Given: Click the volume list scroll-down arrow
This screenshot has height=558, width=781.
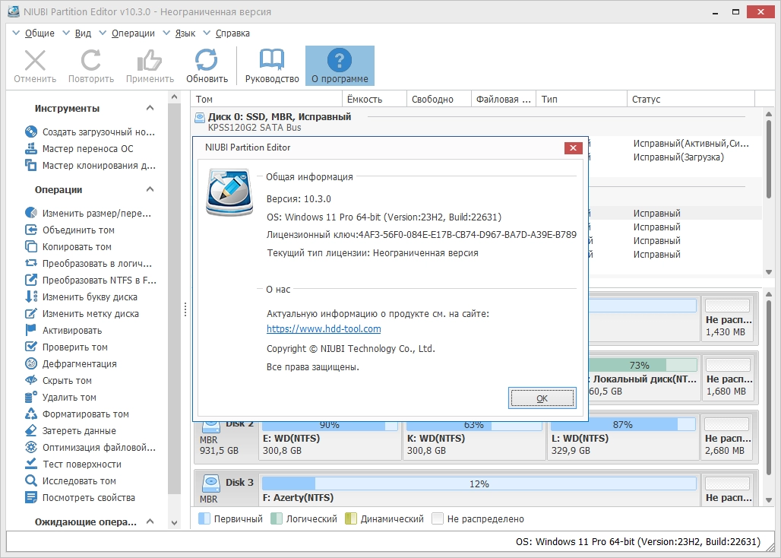Looking at the screenshot, I should pyautogui.click(x=769, y=272).
